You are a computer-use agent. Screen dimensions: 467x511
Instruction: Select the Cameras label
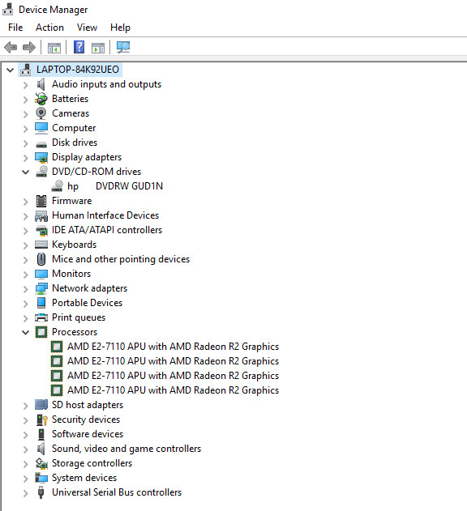[71, 113]
